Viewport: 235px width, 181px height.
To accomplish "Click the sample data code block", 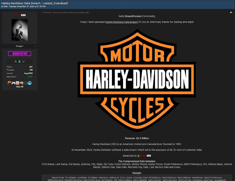I will click(x=137, y=178).
